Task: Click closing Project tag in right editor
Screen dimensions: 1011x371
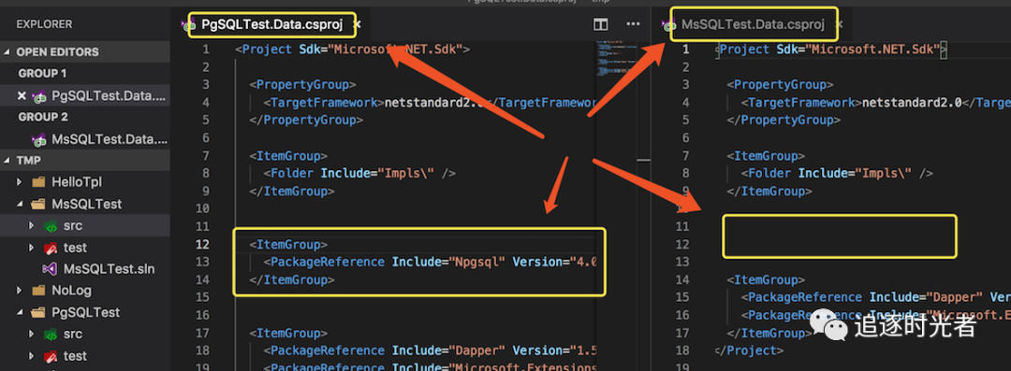Action: tap(749, 351)
